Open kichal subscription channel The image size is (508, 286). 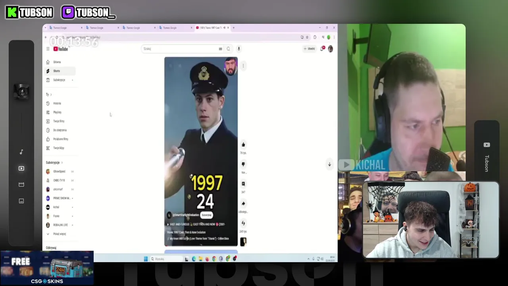pyautogui.click(x=60, y=207)
